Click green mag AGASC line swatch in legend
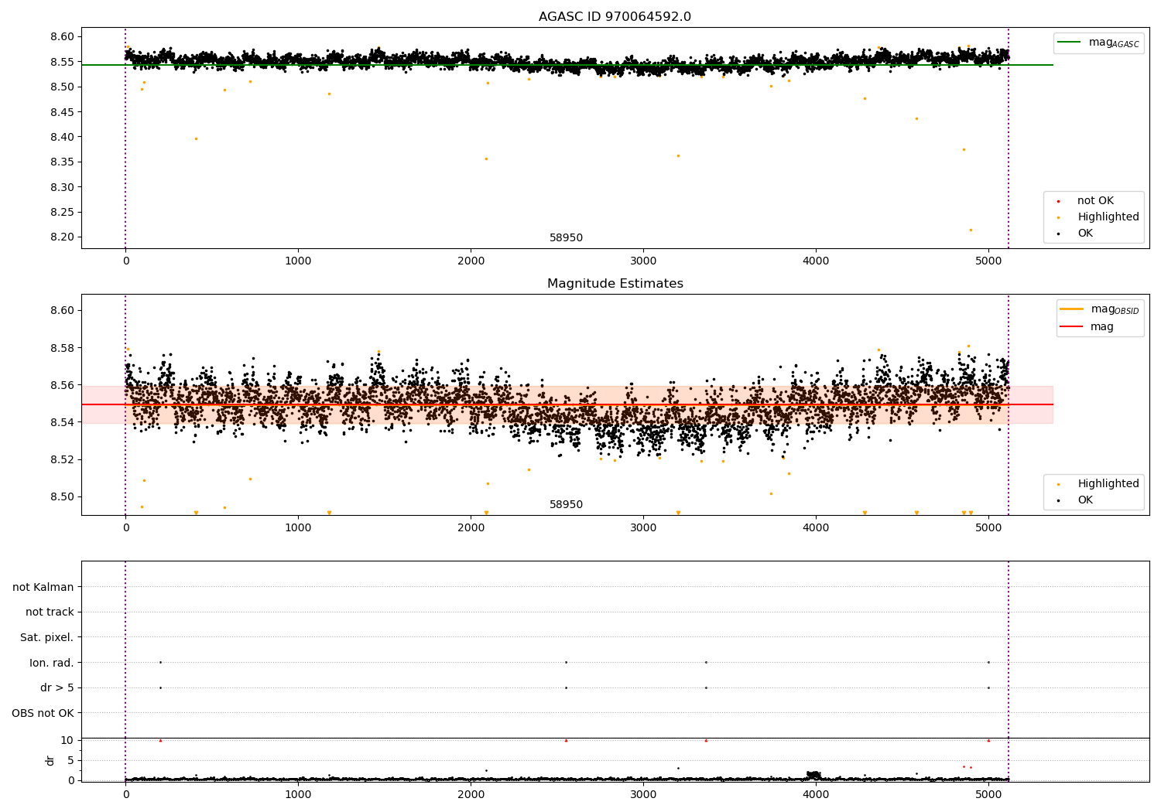Image resolution: width=1161 pixels, height=812 pixels. coord(1069,43)
